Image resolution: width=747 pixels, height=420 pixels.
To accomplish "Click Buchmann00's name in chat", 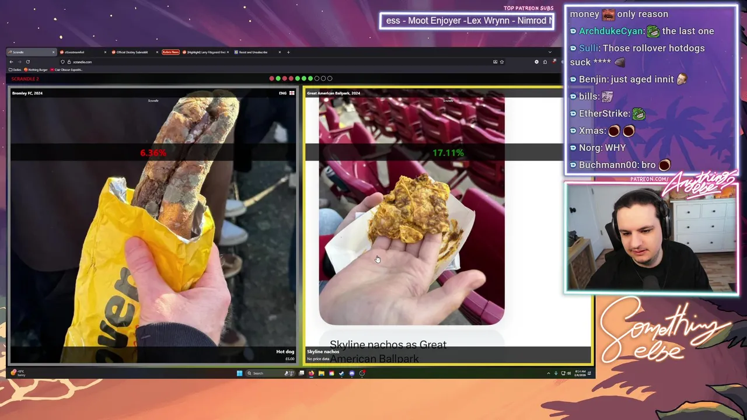I will [608, 164].
